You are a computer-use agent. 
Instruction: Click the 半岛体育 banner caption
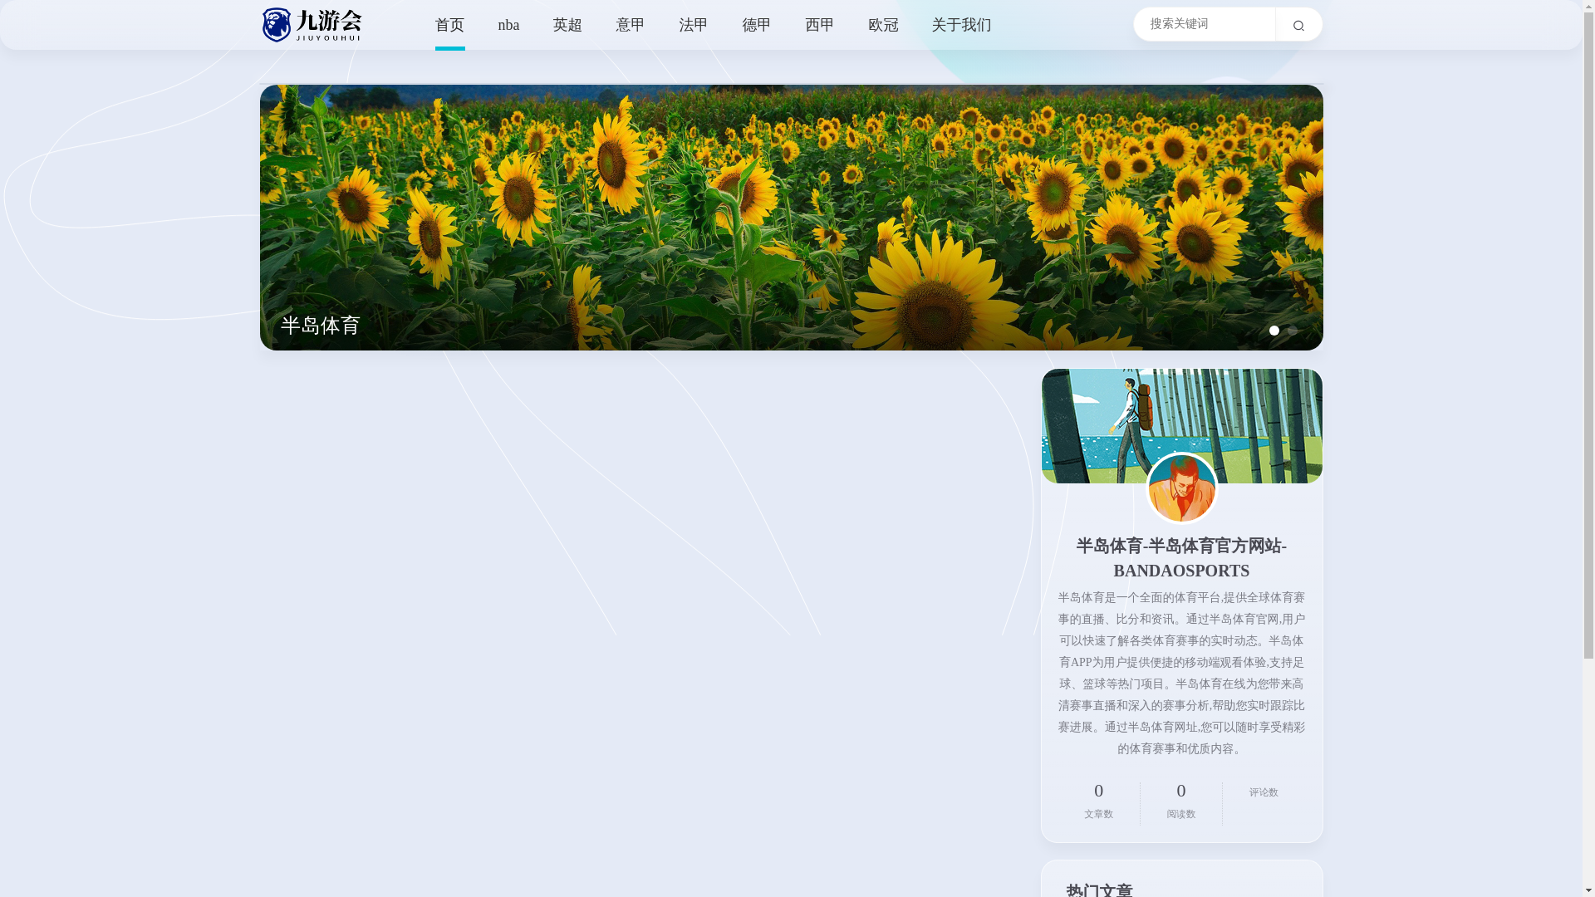point(320,326)
